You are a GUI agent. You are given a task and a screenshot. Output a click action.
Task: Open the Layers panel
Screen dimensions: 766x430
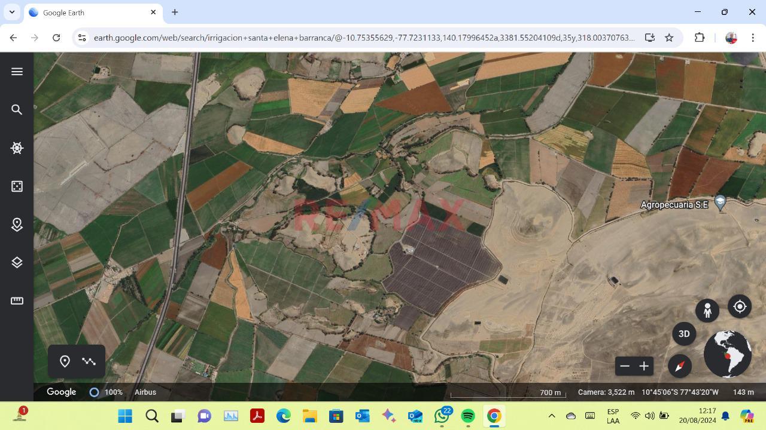pyautogui.click(x=16, y=262)
